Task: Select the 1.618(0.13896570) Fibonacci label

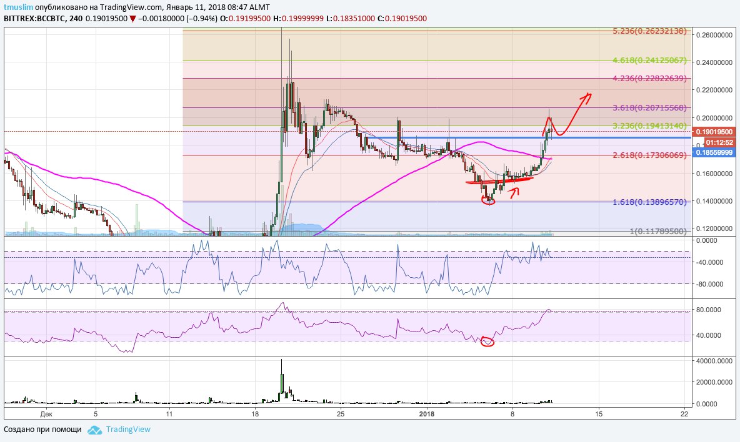Action: click(649, 202)
